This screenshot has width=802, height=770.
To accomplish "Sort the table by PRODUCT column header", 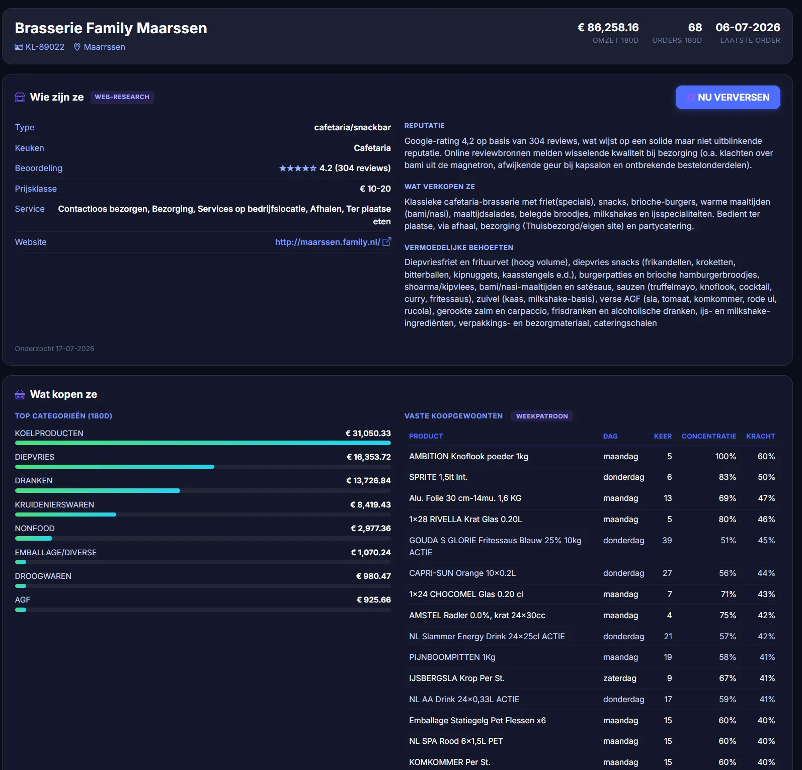I will click(426, 436).
